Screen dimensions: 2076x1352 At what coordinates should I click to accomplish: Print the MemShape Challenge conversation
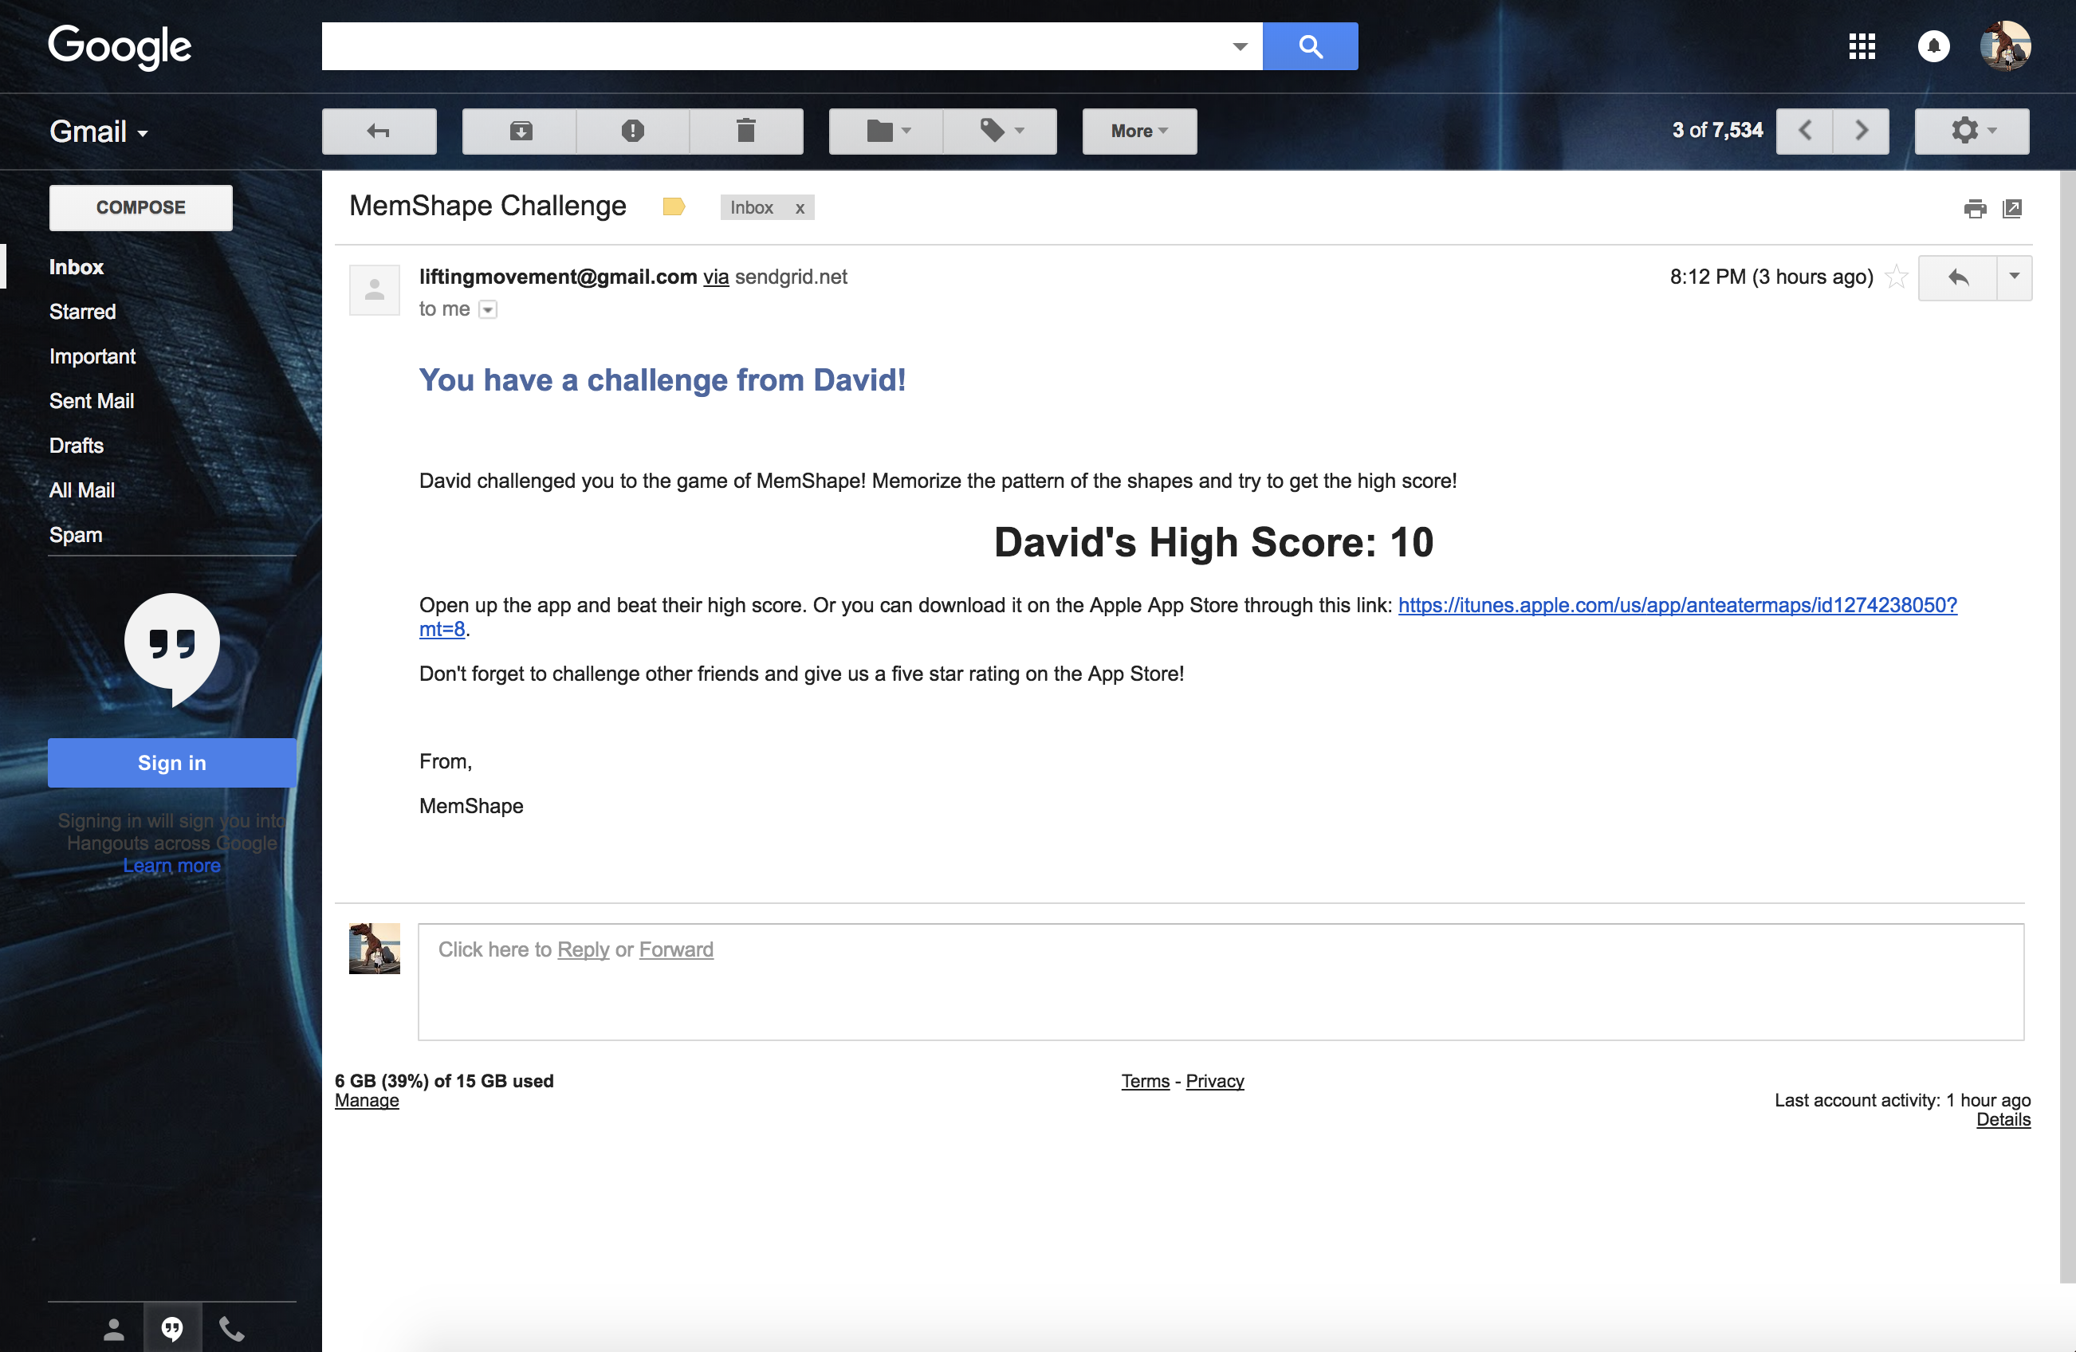point(1975,209)
